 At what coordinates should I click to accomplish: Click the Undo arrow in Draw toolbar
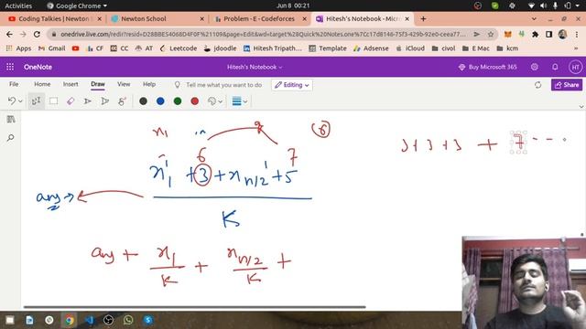(x=12, y=101)
